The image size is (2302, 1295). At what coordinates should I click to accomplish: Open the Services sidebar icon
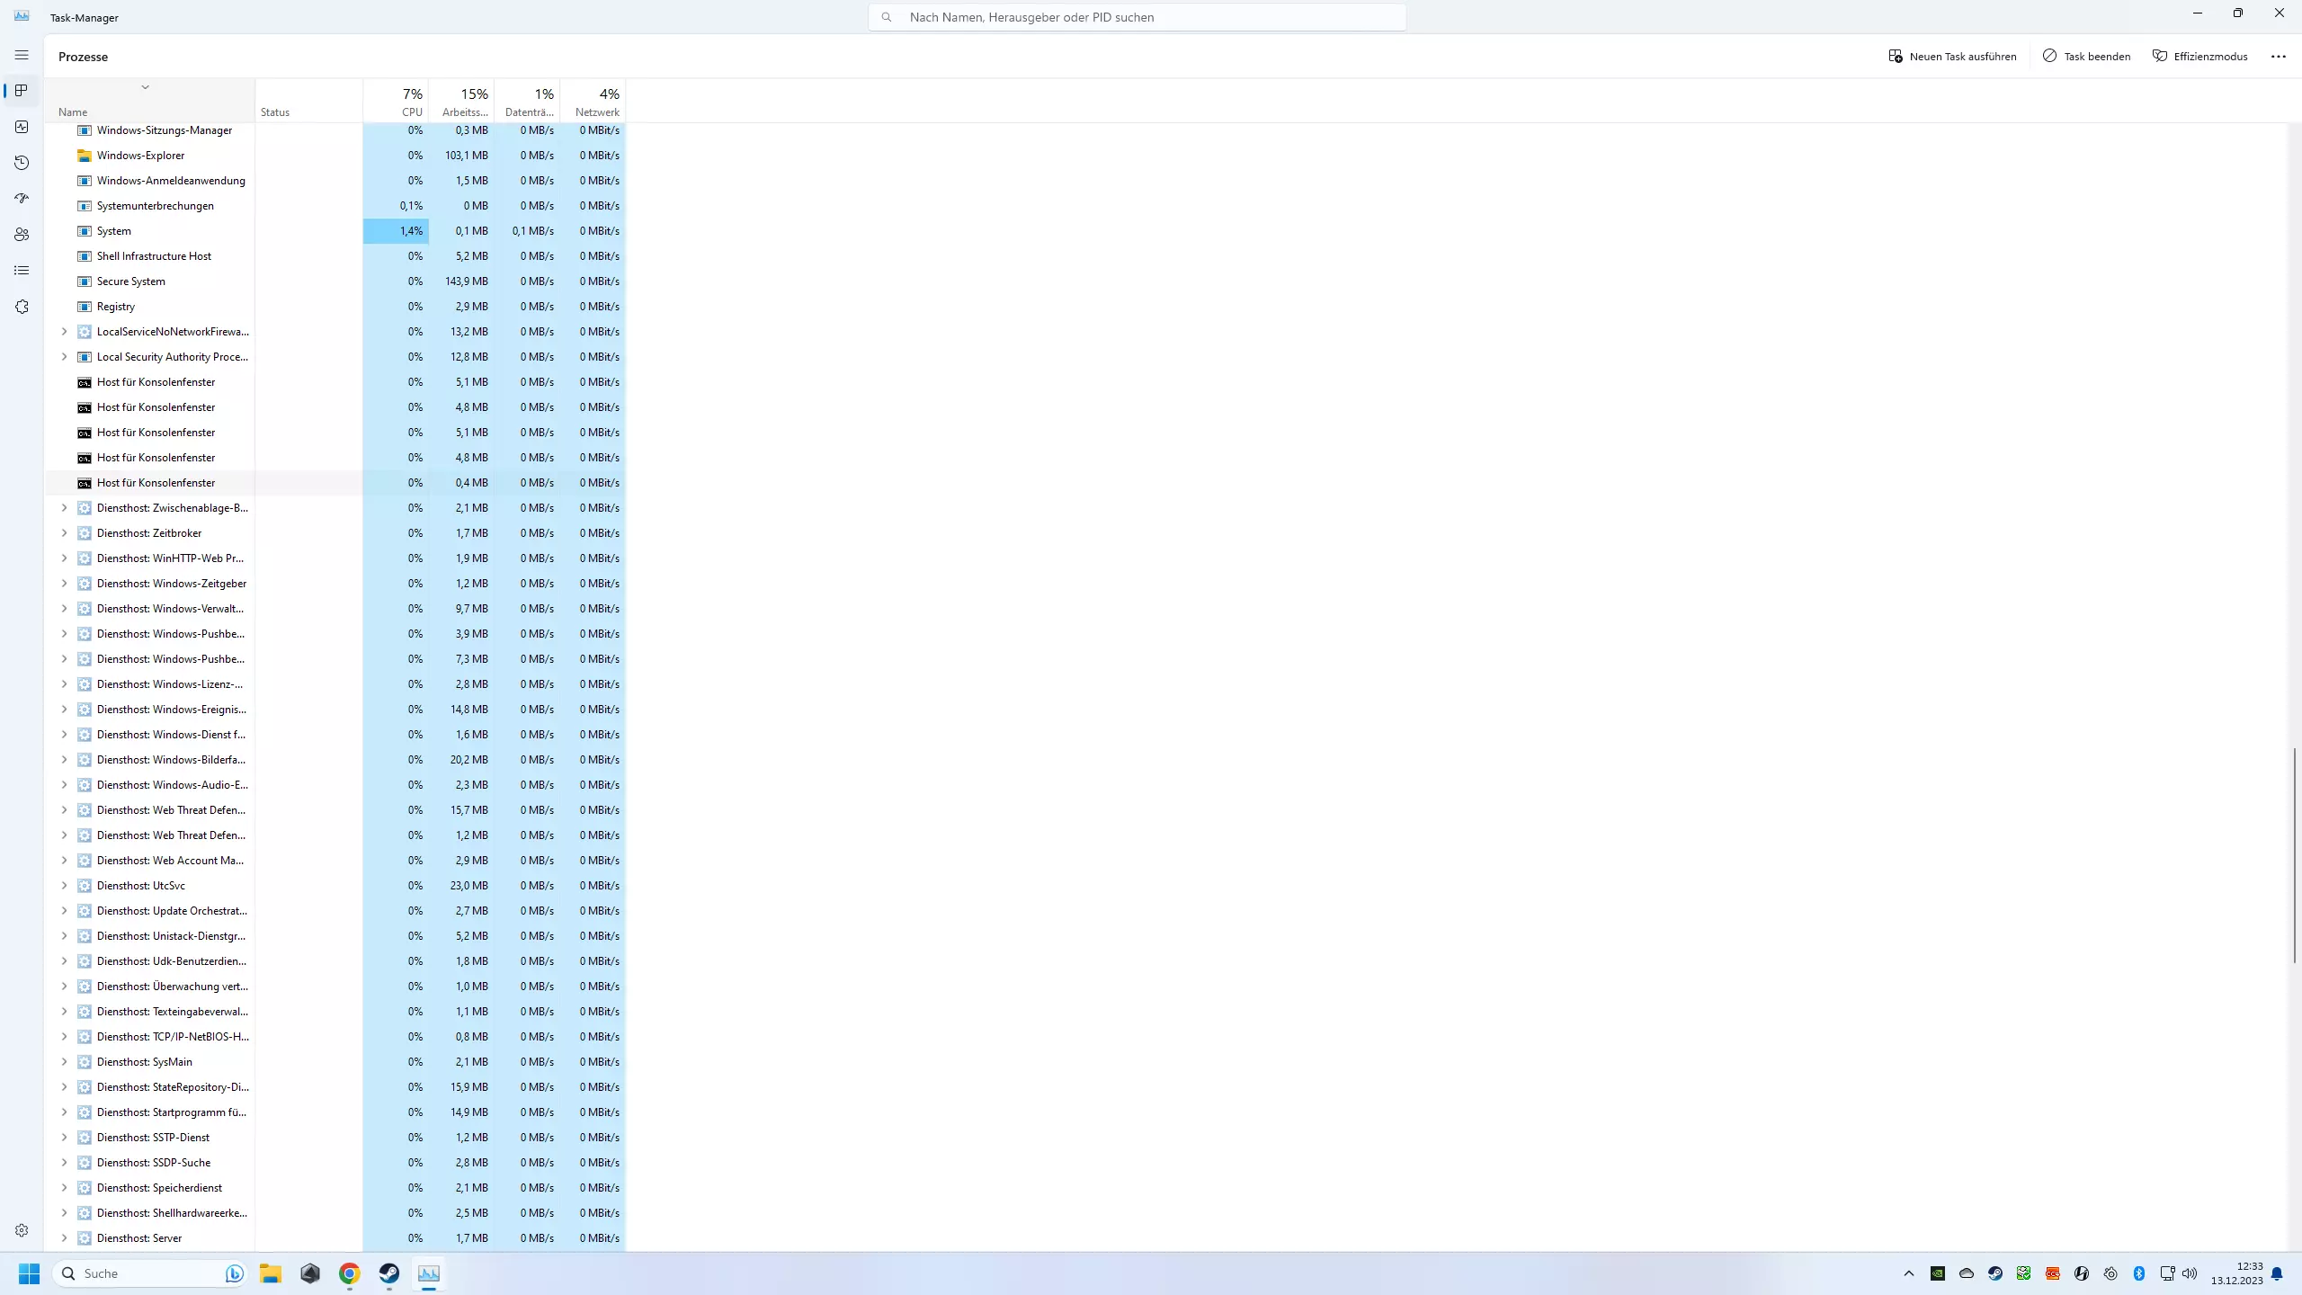(x=22, y=307)
